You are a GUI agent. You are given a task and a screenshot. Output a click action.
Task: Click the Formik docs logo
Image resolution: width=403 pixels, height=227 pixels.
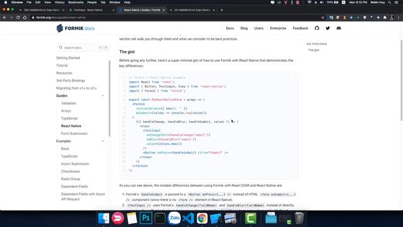pyautogui.click(x=76, y=28)
